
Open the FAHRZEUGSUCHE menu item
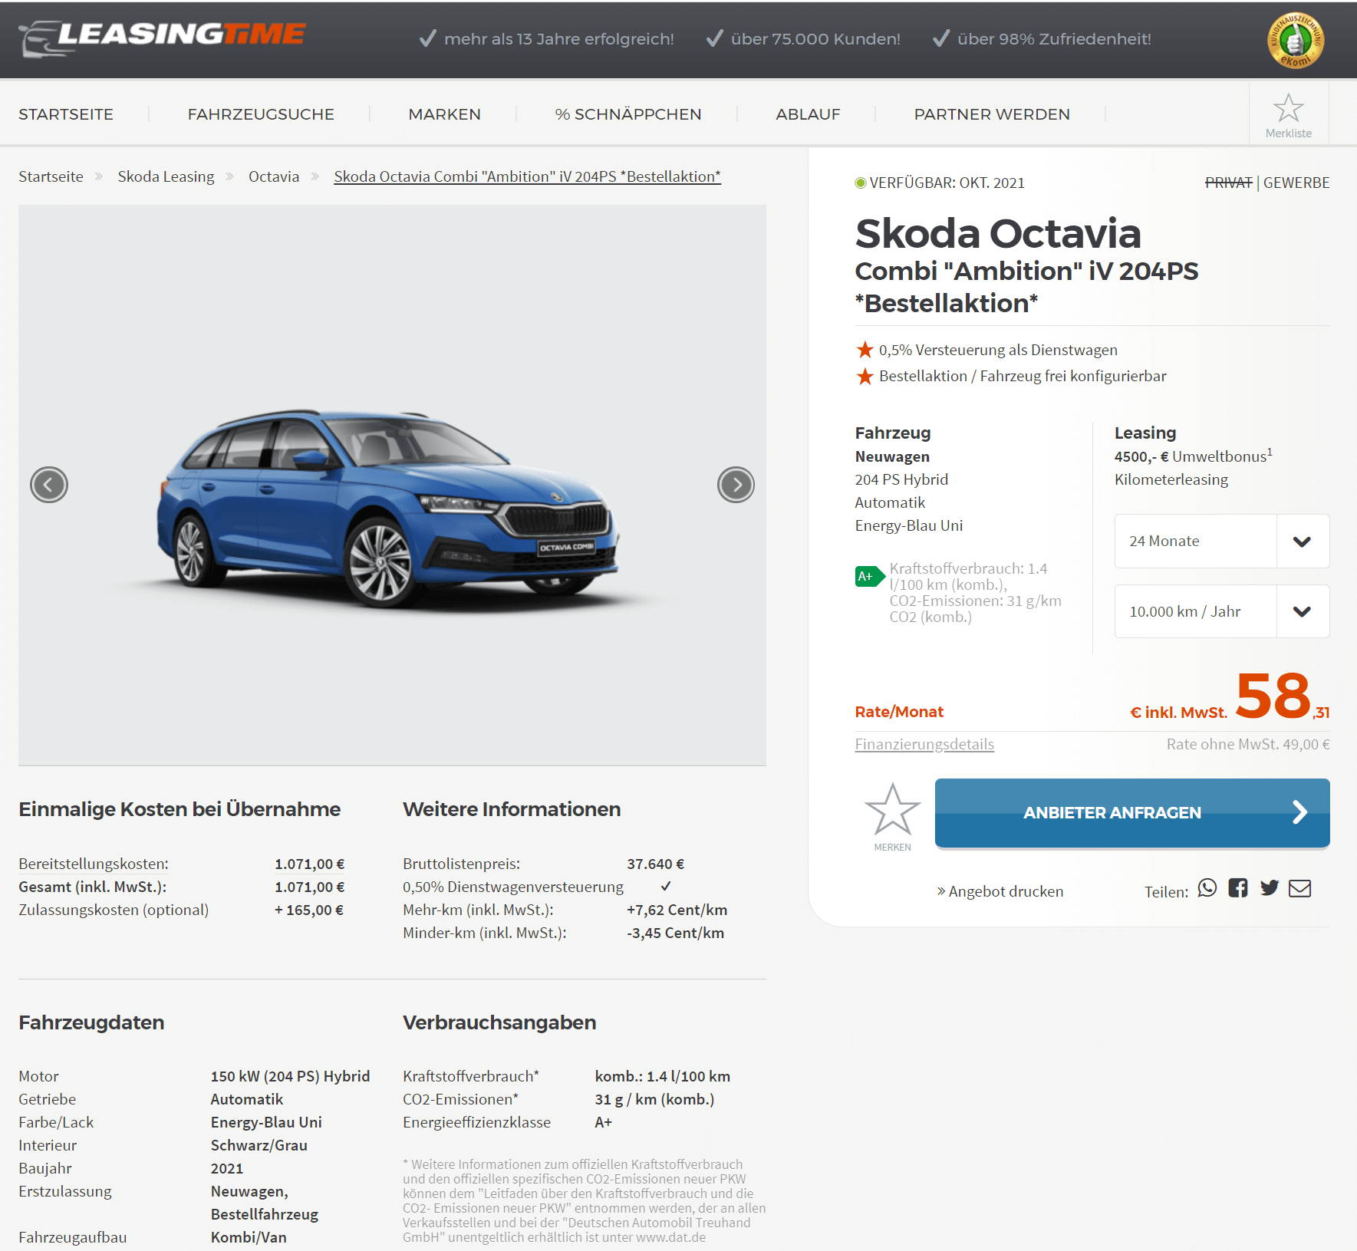[261, 114]
